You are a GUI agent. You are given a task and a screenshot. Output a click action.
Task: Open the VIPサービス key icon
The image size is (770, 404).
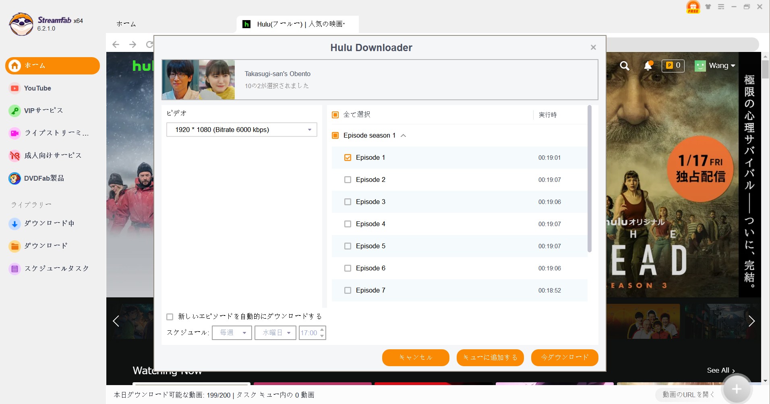(x=15, y=111)
